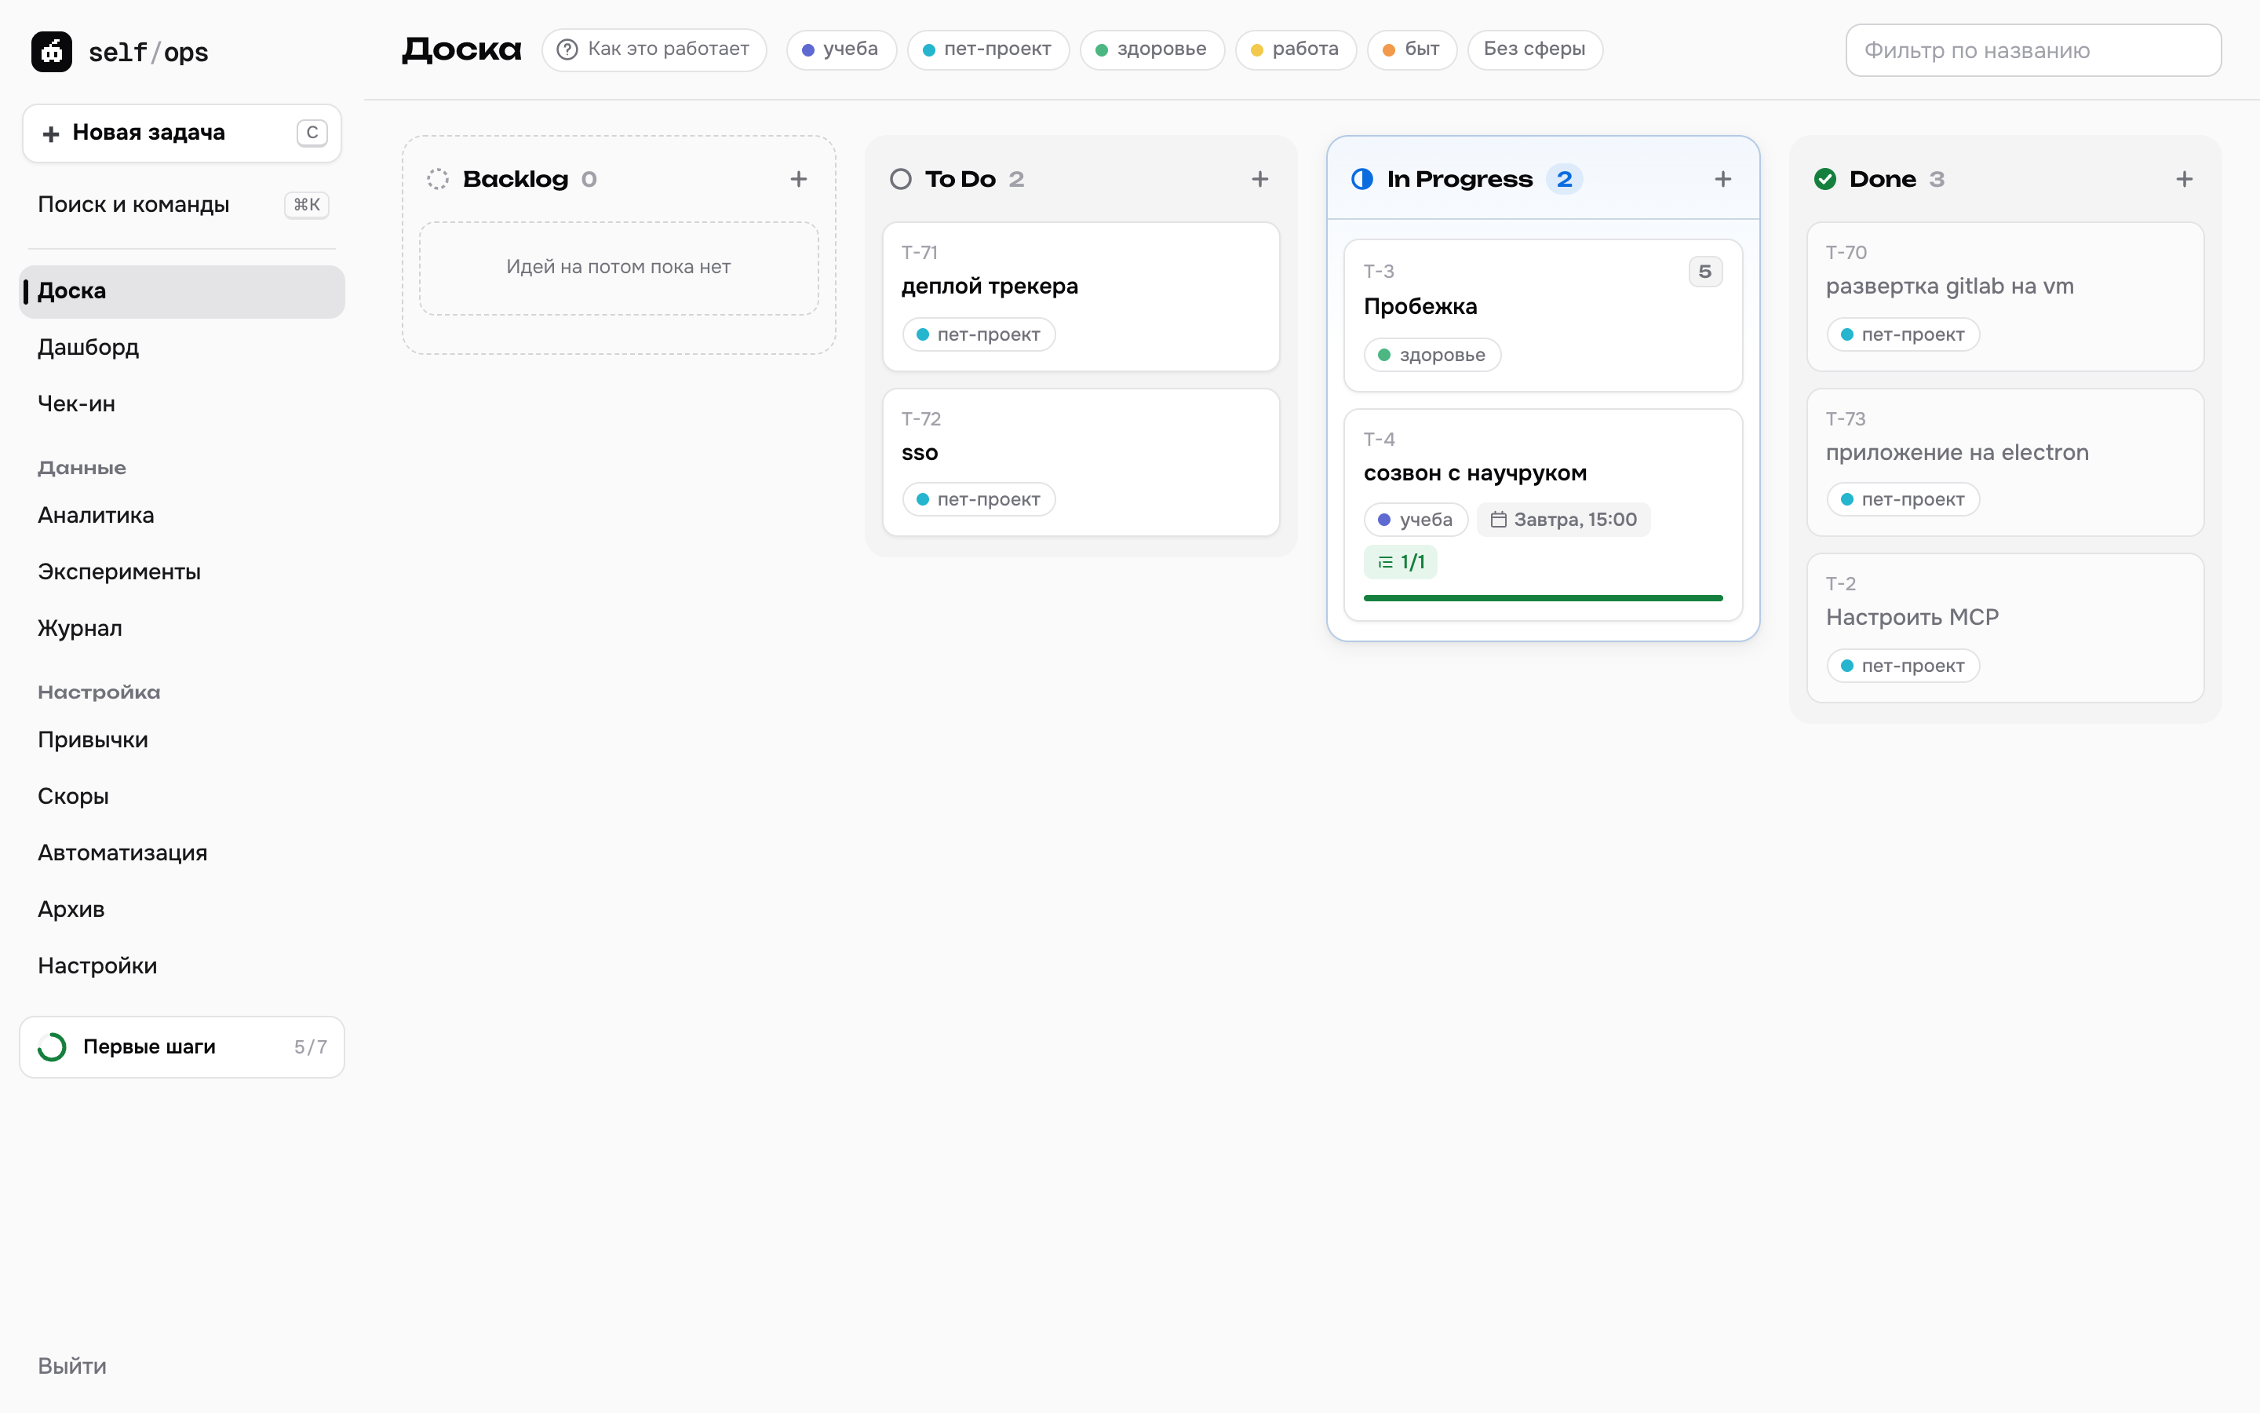Click the To Do empty circle icon
Screen dimensions: 2260x1413
pos(900,178)
